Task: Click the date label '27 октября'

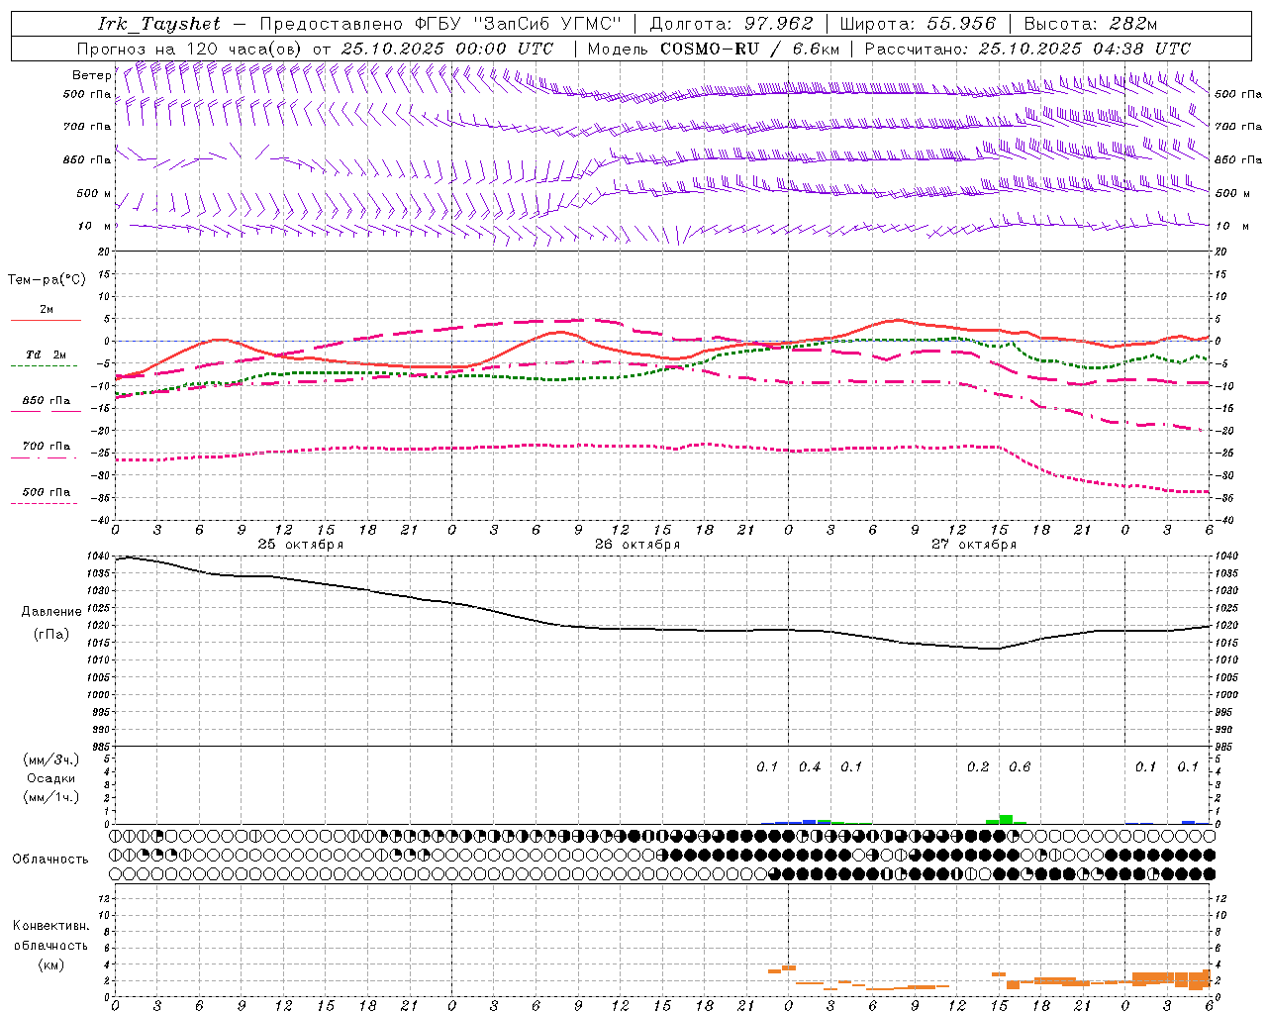Action: tap(974, 545)
